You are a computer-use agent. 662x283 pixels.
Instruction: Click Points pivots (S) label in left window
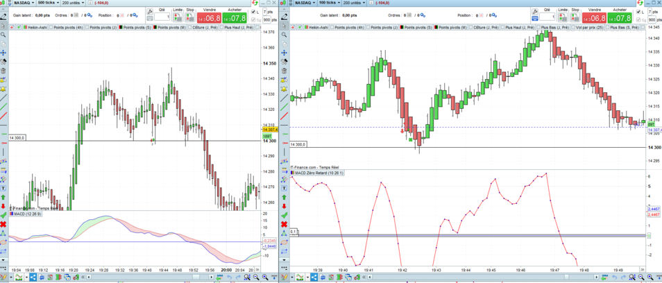137,28
